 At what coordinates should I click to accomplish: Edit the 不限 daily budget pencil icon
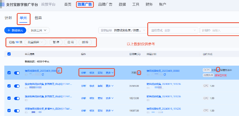139,73
